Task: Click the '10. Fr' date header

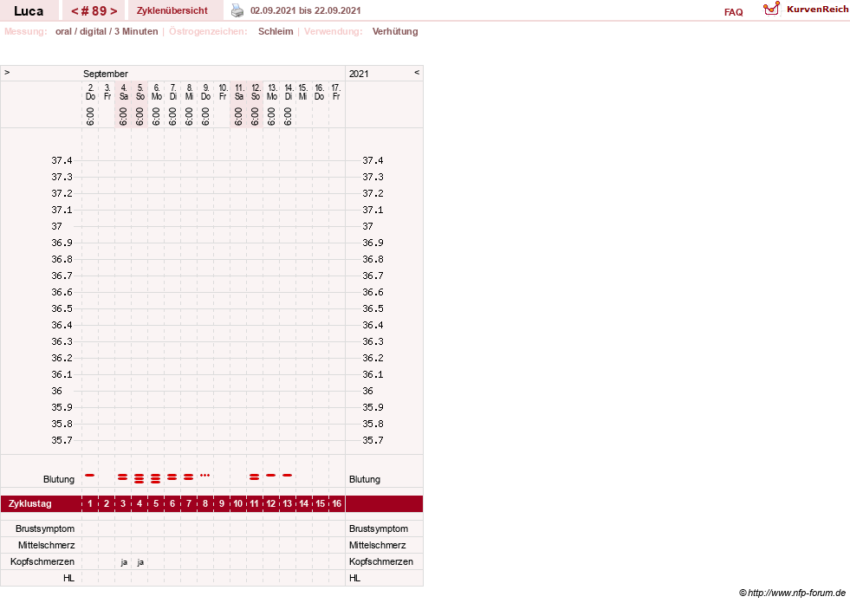Action: coord(223,92)
